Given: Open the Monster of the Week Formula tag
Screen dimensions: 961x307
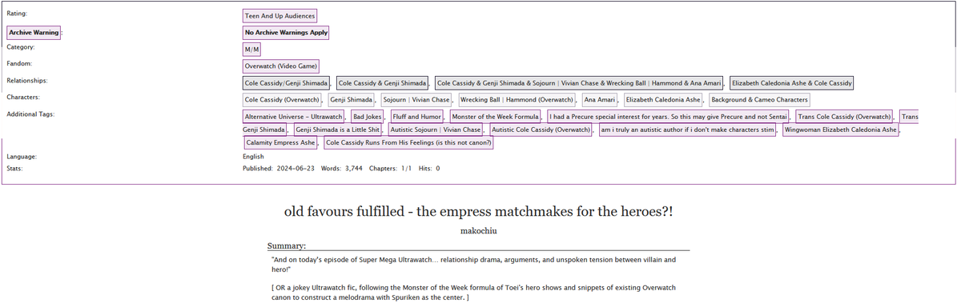Looking at the screenshot, I should 494,117.
